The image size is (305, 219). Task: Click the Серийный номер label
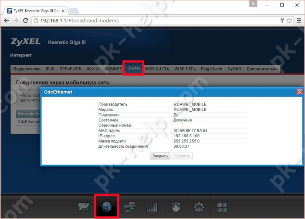[115, 125]
